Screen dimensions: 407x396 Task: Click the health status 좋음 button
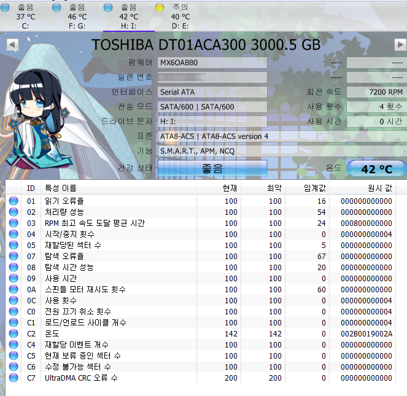tap(212, 169)
